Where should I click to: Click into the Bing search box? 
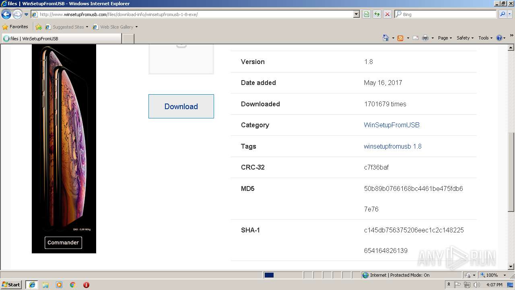[445, 14]
